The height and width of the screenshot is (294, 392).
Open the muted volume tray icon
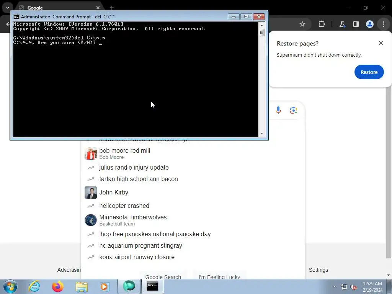[353, 287]
